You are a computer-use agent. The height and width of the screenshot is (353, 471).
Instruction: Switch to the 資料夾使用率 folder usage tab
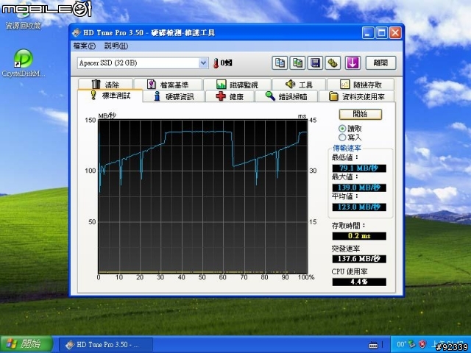[x=356, y=96]
